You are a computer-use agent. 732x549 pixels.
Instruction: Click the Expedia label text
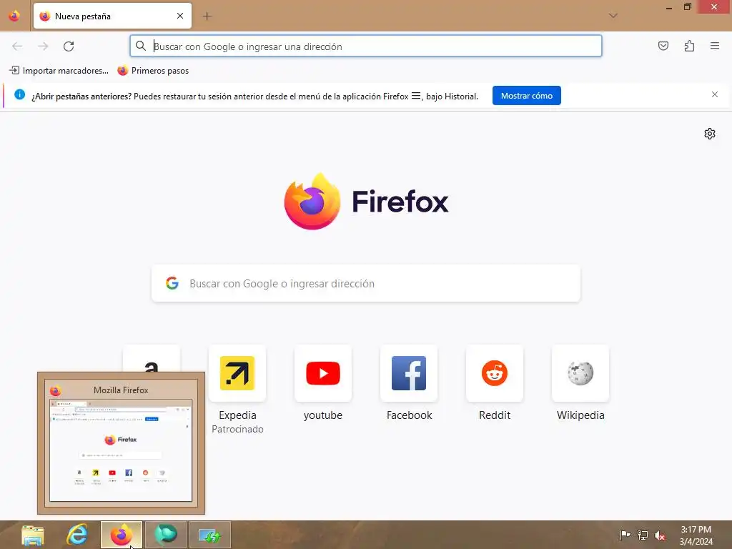pyautogui.click(x=237, y=415)
